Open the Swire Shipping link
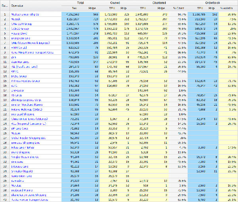The width and height of the screenshot is (238, 202). click(x=21, y=152)
